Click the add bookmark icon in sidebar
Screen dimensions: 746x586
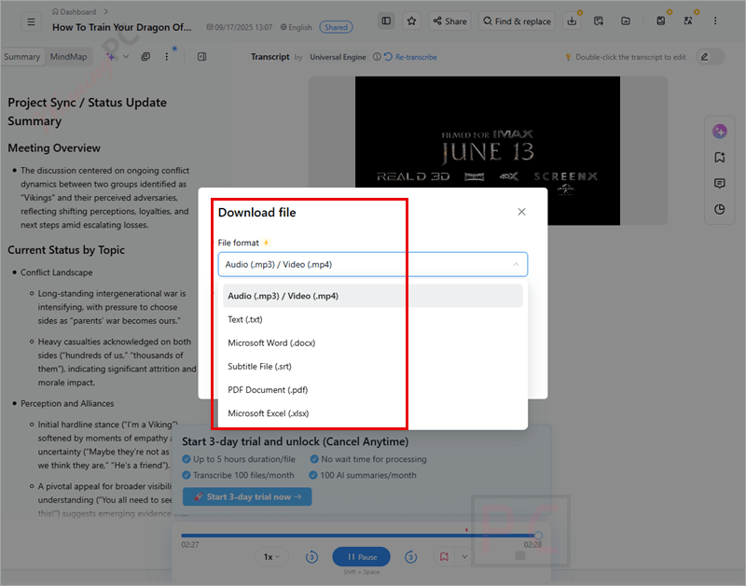[x=719, y=157]
